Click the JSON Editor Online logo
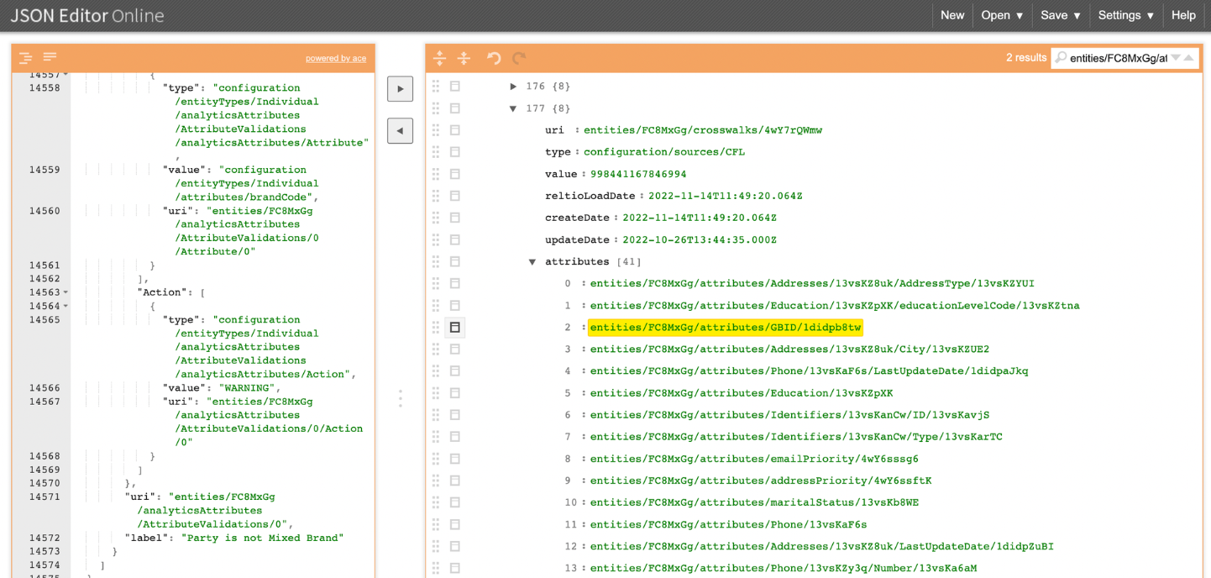 pos(87,16)
